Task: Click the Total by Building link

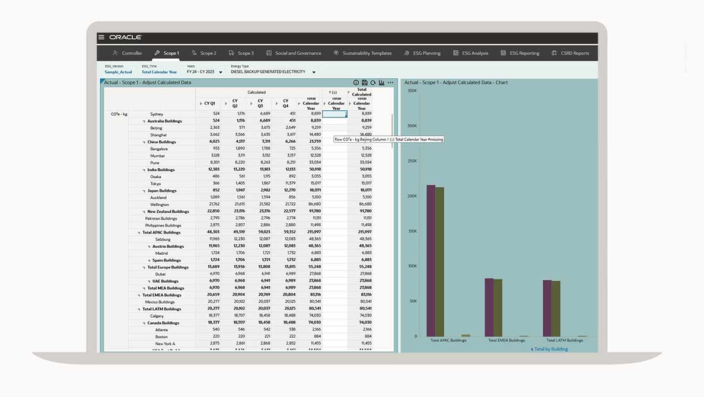Action: tap(550, 349)
